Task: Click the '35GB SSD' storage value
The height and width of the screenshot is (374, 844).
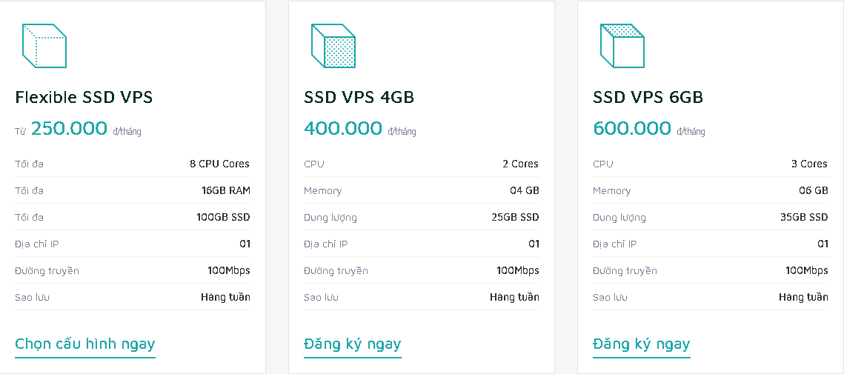Action: point(803,217)
